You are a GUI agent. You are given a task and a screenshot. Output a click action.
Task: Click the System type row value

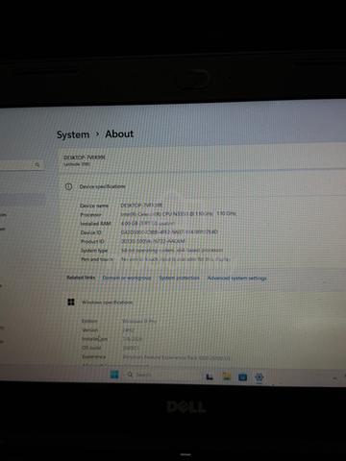(x=172, y=250)
